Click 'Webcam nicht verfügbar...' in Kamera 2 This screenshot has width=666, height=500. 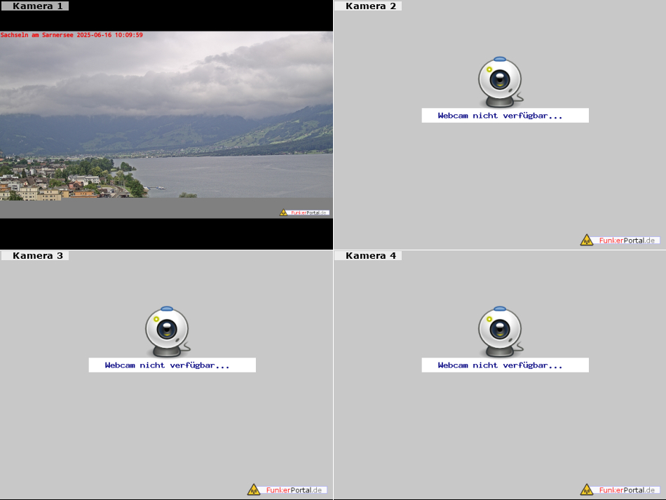click(x=505, y=116)
